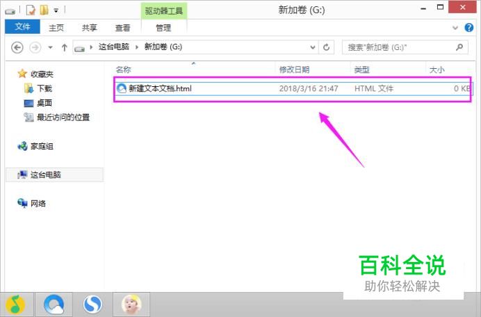Expand the chevron before 新加卷 (G:) in address bar
This screenshot has width=481, height=317.
pos(137,47)
